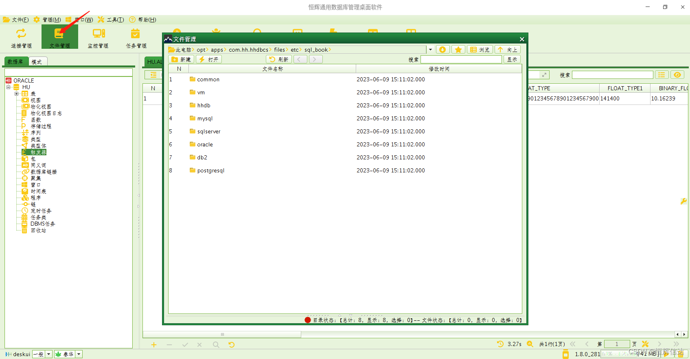
Task: Click the star favorites button in file dialog
Action: [x=458, y=50]
